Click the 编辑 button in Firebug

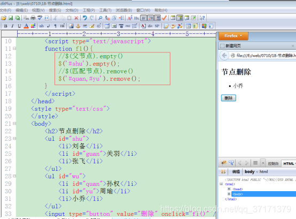click(x=236, y=171)
